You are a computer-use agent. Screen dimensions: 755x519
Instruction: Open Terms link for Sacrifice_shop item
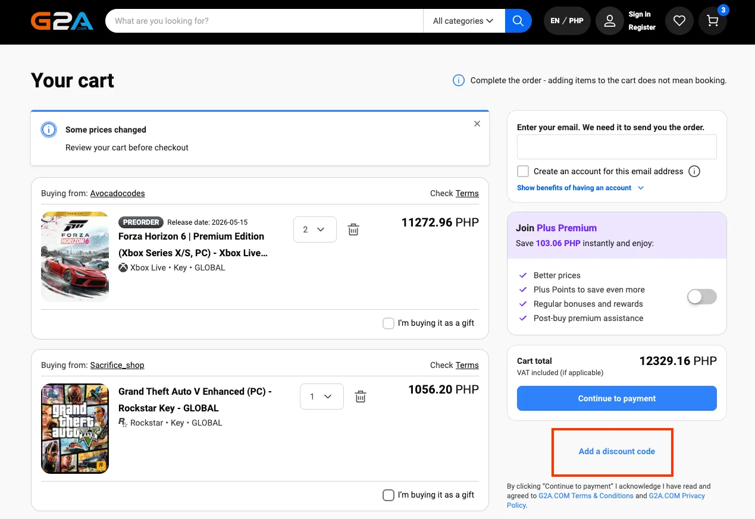(x=467, y=365)
